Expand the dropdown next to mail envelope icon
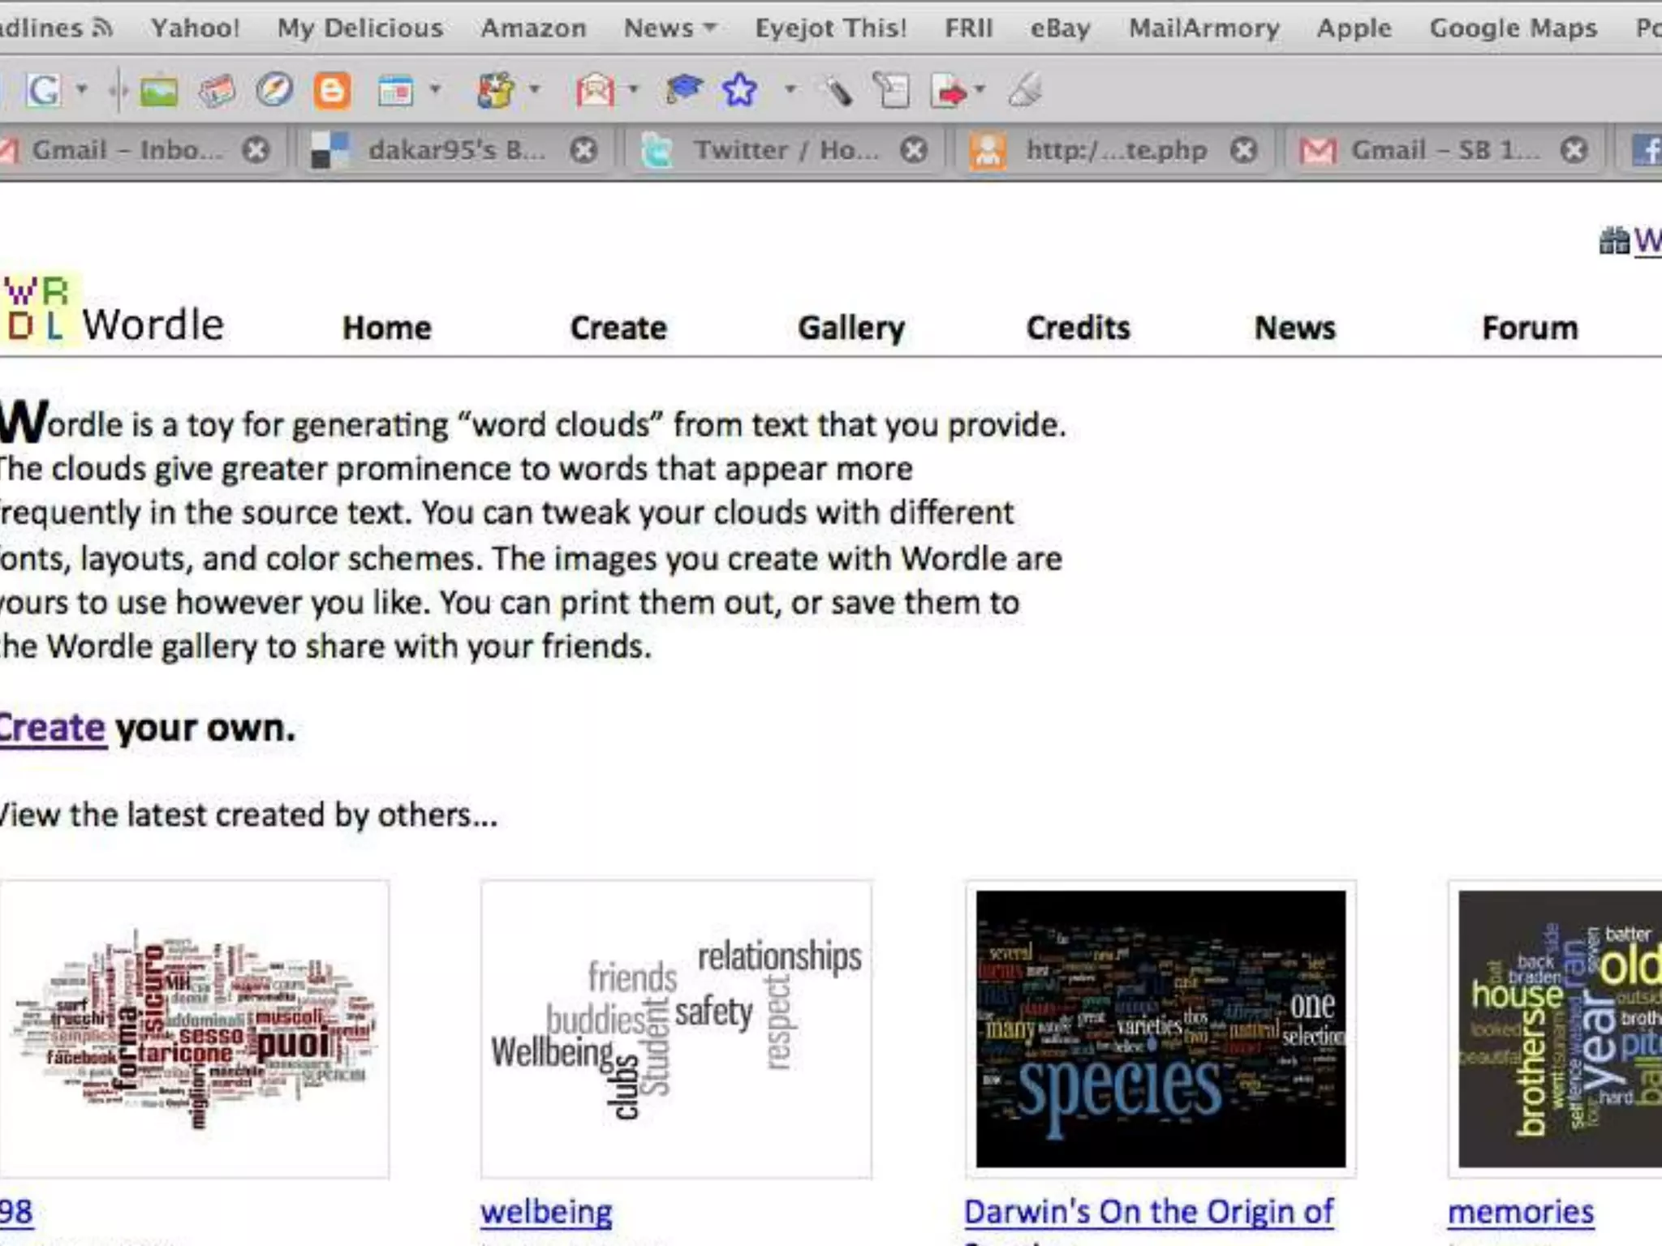 (634, 88)
